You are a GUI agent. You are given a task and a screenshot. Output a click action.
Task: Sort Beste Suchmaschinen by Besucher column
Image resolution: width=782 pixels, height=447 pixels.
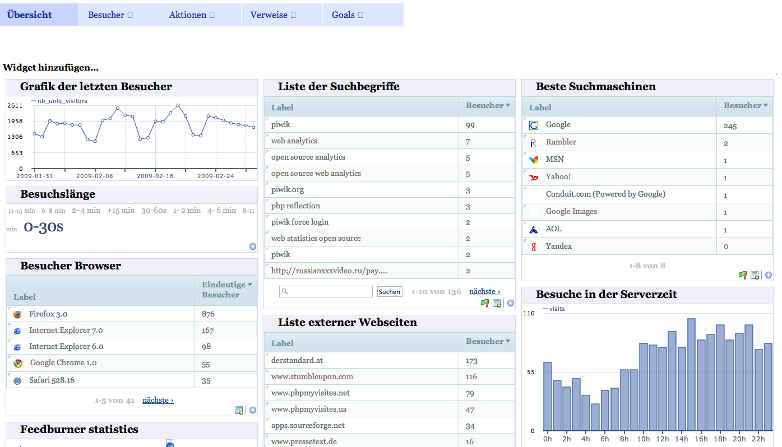766,105
